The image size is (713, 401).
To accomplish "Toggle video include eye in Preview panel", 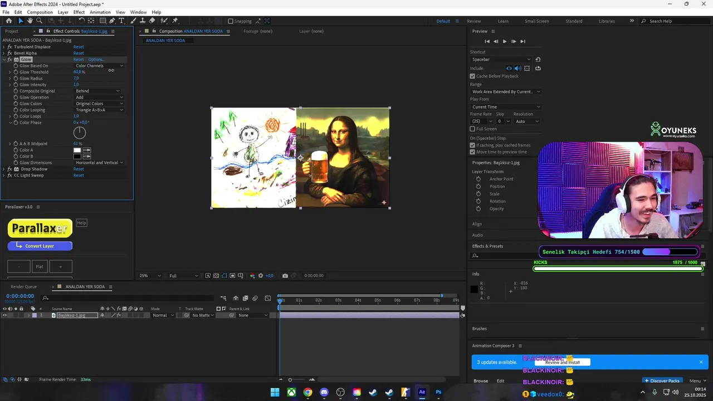I will tap(509, 69).
